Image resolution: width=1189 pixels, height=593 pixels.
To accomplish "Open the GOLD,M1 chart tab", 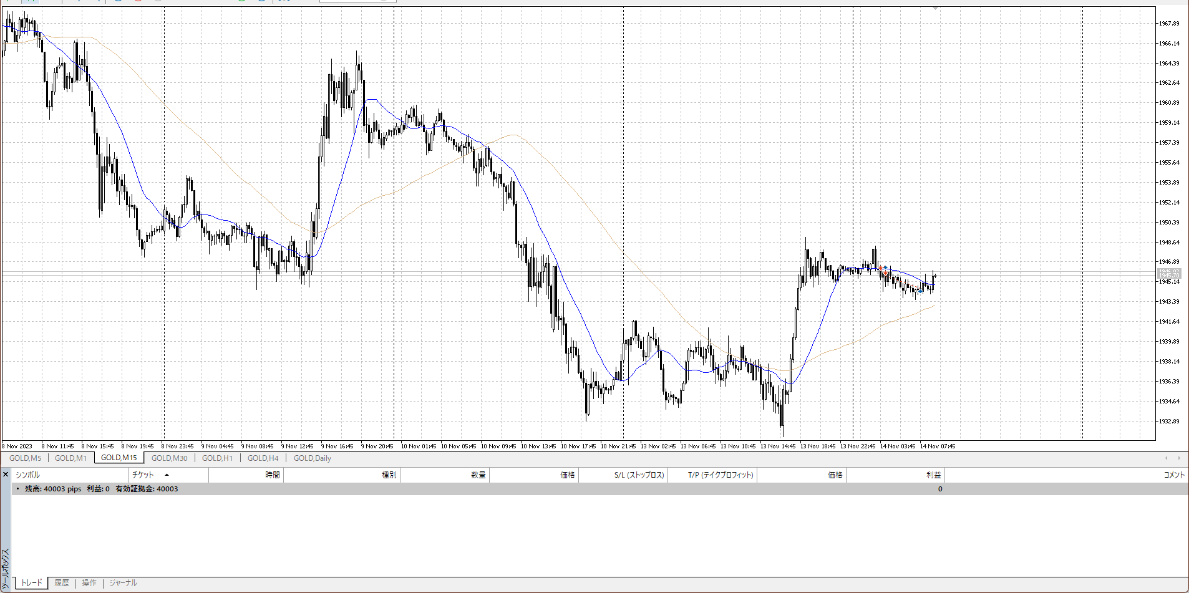I will coord(70,458).
